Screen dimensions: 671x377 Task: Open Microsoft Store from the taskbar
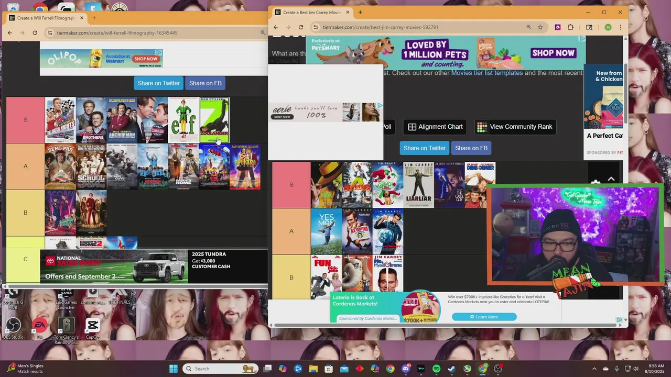pos(329,369)
